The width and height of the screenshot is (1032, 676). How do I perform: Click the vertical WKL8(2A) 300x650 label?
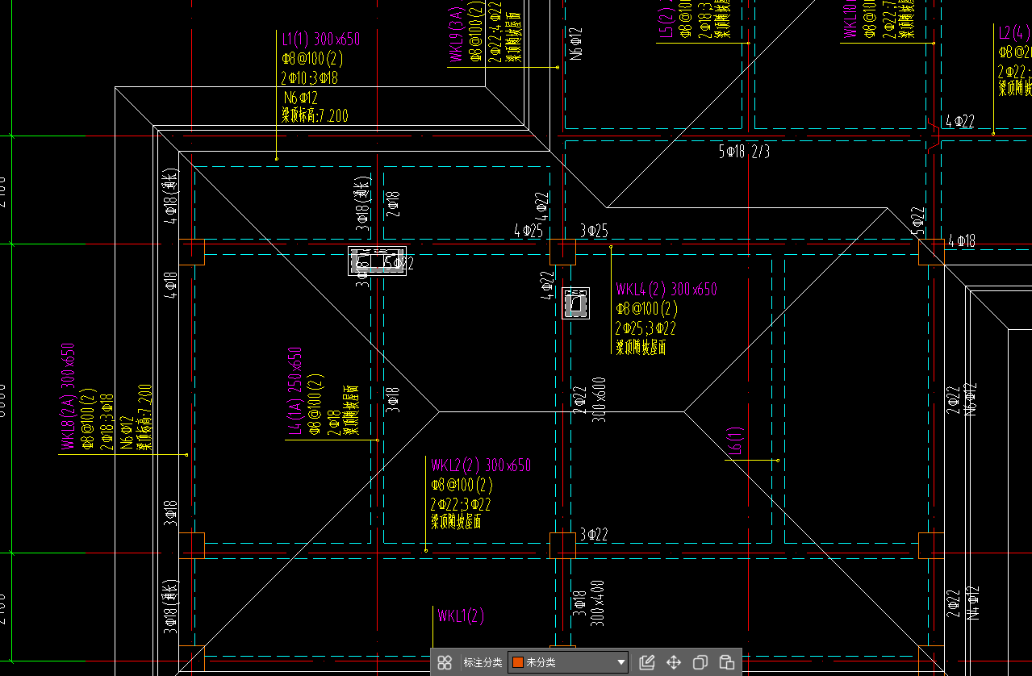(68, 396)
